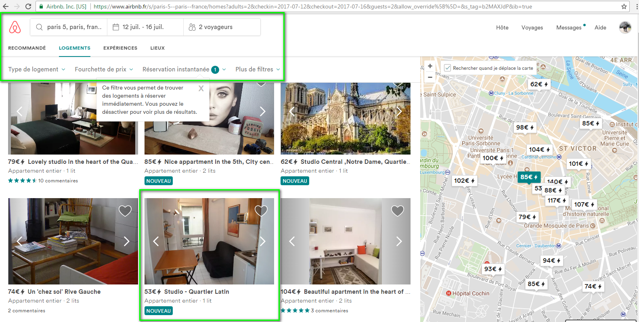The height and width of the screenshot is (322, 639).
Task: Favorite the 'Un chez soi Rive Gauche' listing
Action: 125,211
